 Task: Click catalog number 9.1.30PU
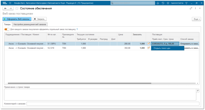54,44
